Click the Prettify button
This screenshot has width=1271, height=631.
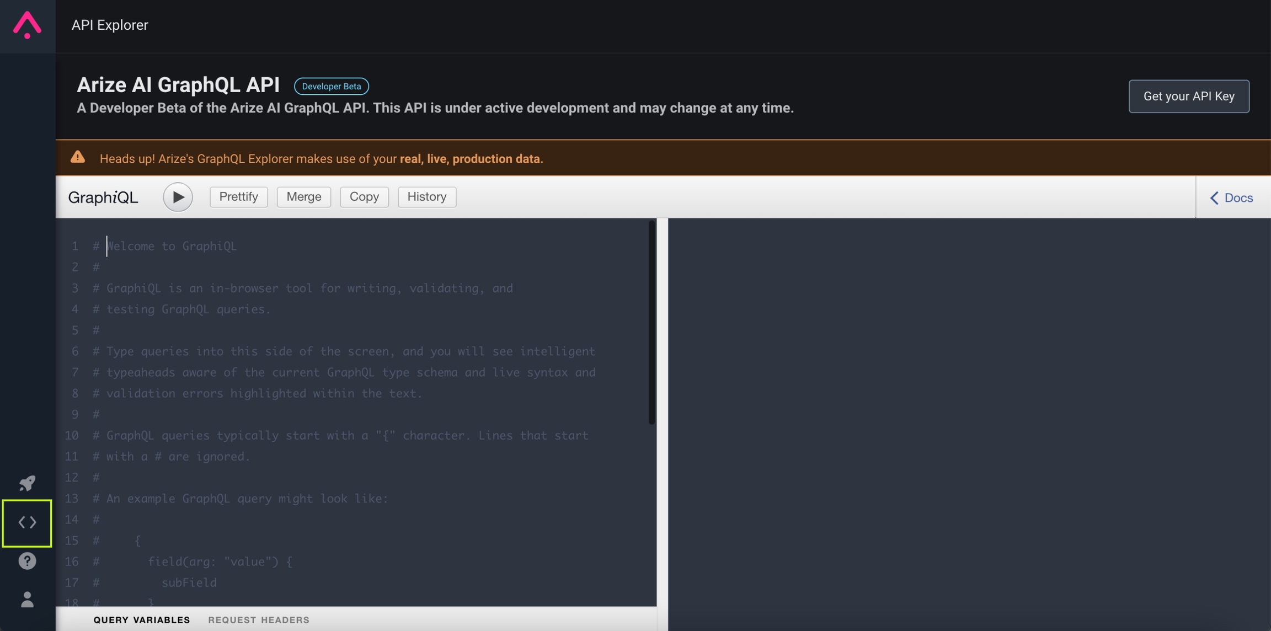coord(238,197)
